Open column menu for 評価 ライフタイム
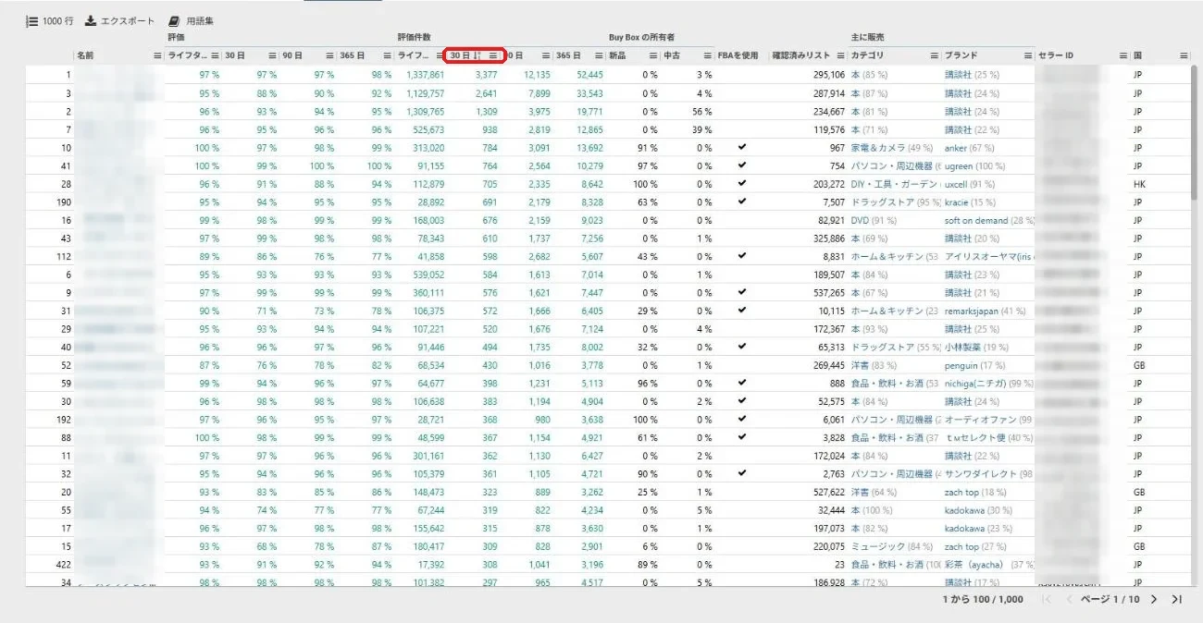 216,55
